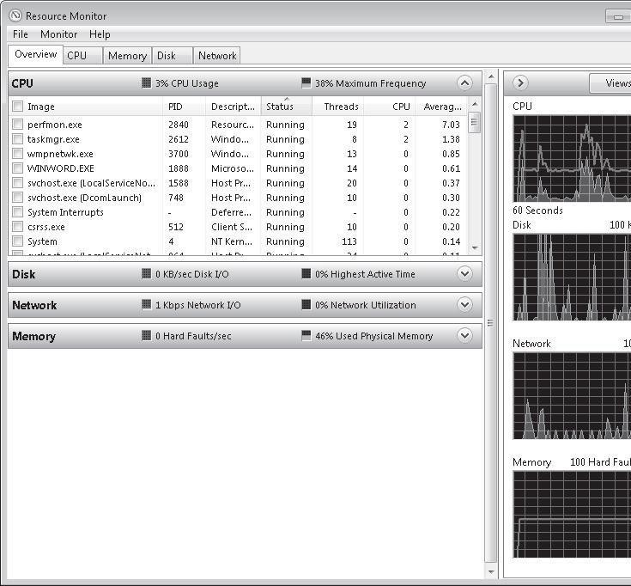Sort processes by Threads column header
631x586 pixels.
coord(341,107)
